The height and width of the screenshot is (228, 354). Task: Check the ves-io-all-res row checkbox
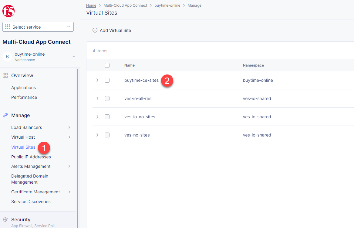(x=107, y=98)
